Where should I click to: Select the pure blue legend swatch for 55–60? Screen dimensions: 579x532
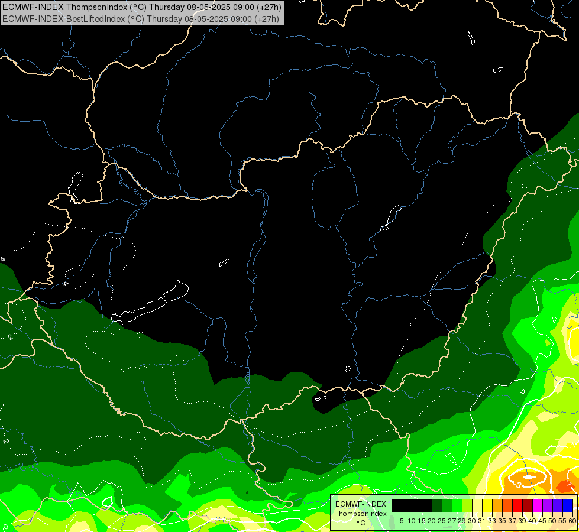pos(568,505)
